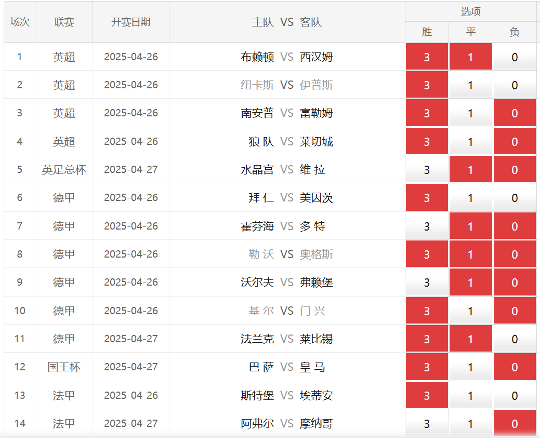Select win (3) for 水晶宫 vs 维拉
Image resolution: width=540 pixels, height=443 pixels.
coord(427,170)
